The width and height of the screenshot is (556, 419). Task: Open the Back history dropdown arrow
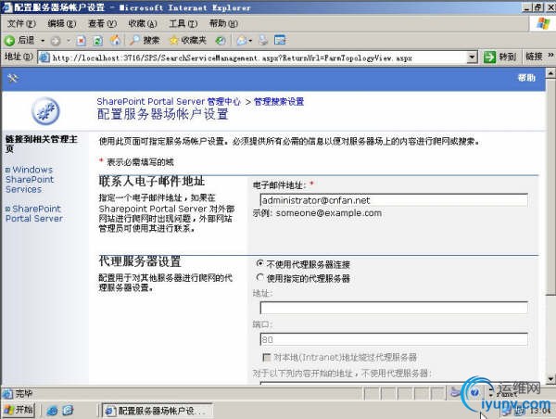43,41
